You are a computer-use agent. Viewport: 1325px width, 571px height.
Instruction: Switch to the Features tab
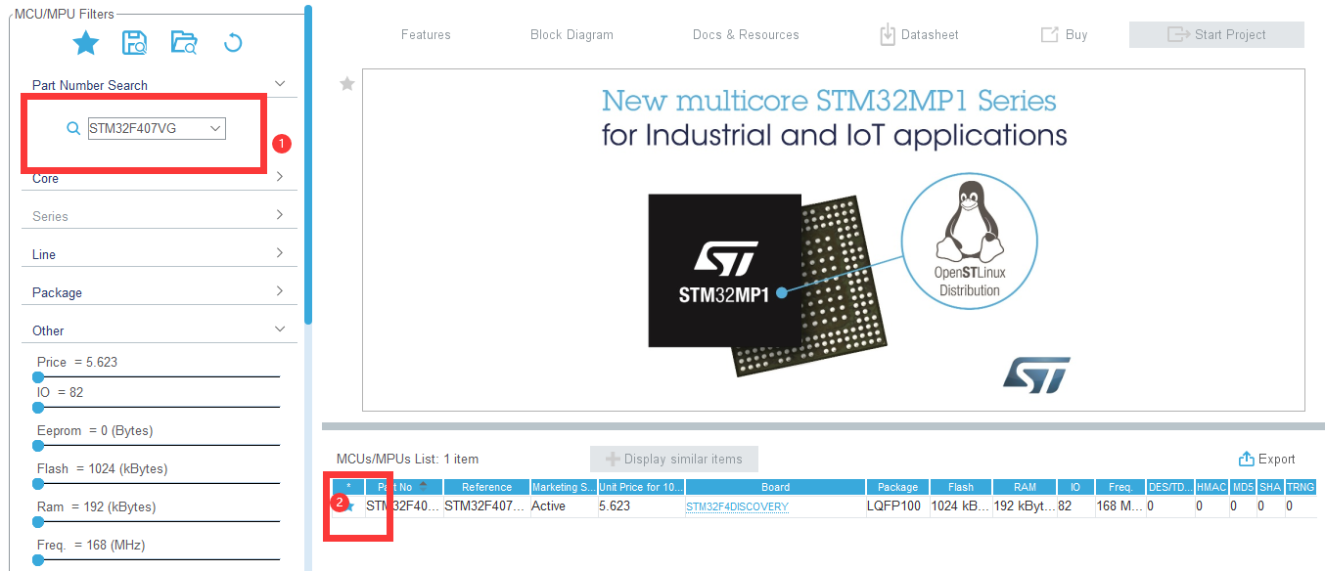(x=426, y=35)
